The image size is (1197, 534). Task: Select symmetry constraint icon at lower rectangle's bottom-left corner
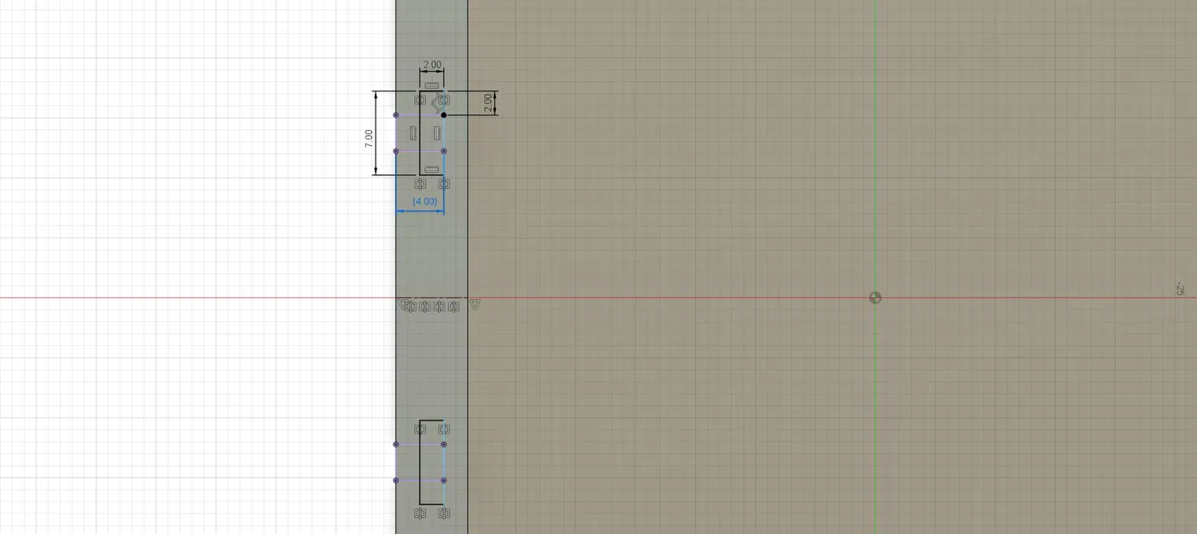pos(420,513)
